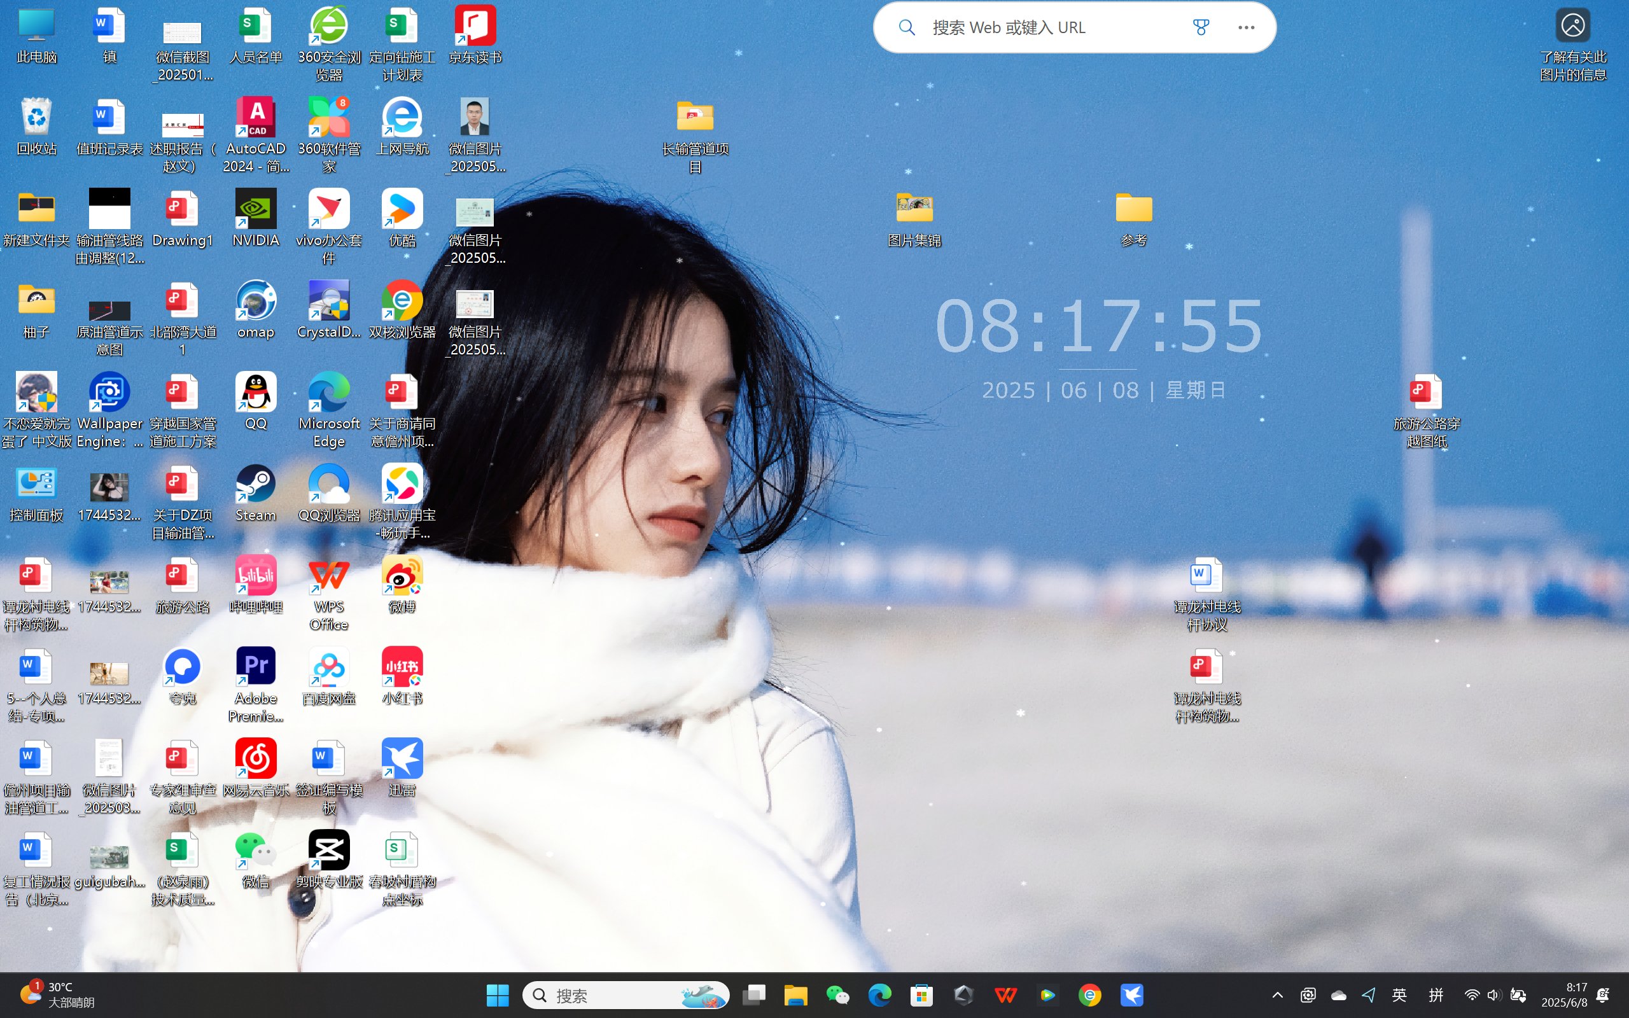The height and width of the screenshot is (1018, 1629).
Task: Select the 百度网盘 desktop icon
Action: pos(328,667)
